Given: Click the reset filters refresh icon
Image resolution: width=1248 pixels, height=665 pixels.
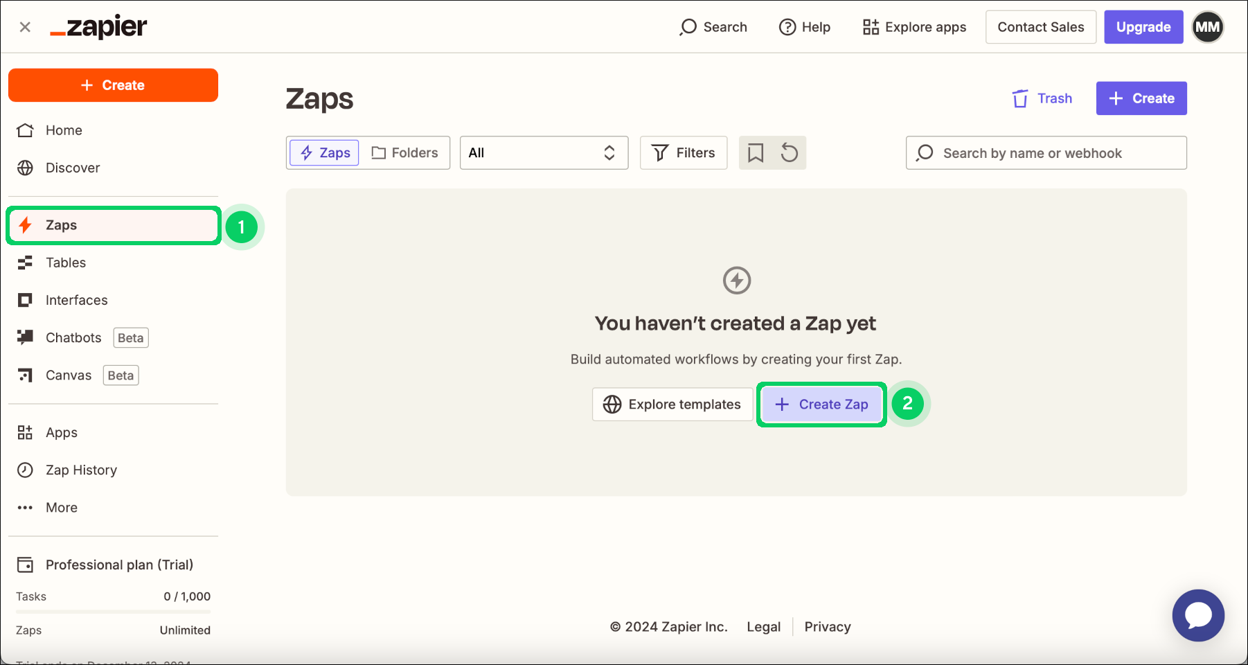Looking at the screenshot, I should 790,153.
